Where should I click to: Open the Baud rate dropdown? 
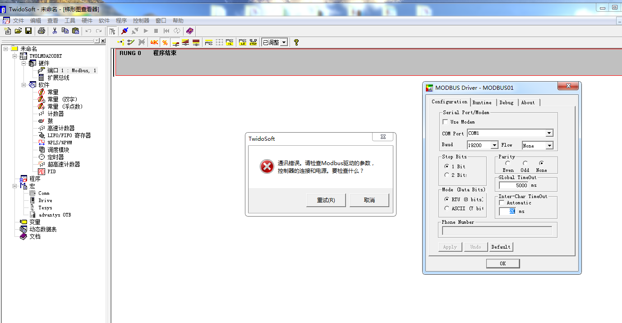[x=494, y=145]
